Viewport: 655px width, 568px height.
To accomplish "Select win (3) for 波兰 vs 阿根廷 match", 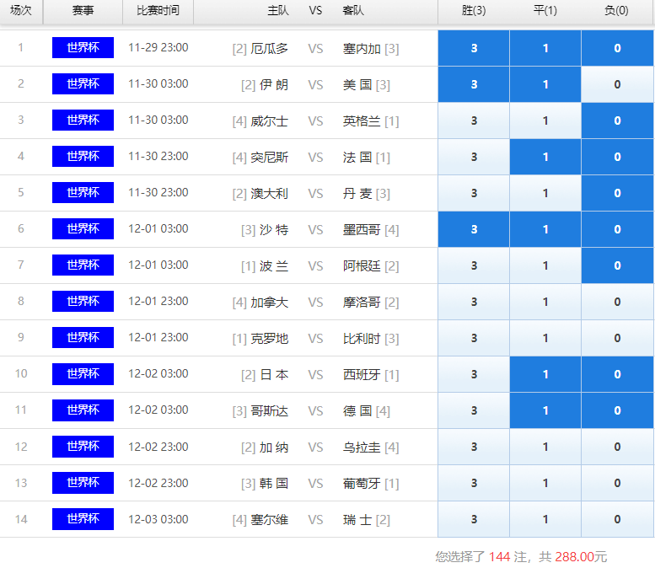I will click(474, 265).
